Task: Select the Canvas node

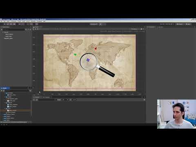Action: 6,32
